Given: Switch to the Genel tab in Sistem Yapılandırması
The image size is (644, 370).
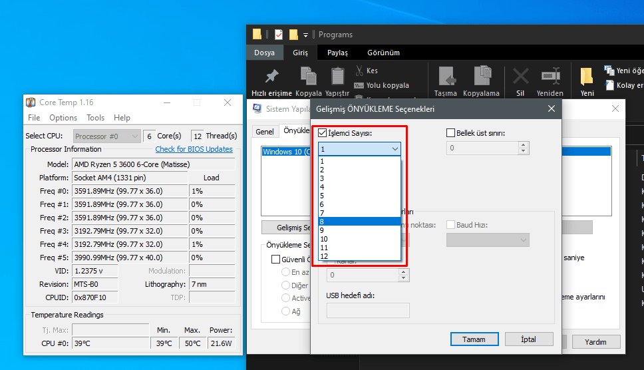Looking at the screenshot, I should 265,131.
